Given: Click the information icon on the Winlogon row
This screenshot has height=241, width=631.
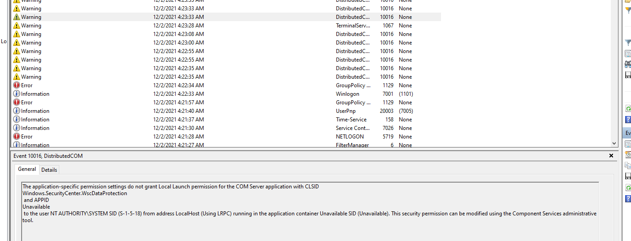Looking at the screenshot, I should pyautogui.click(x=17, y=94).
